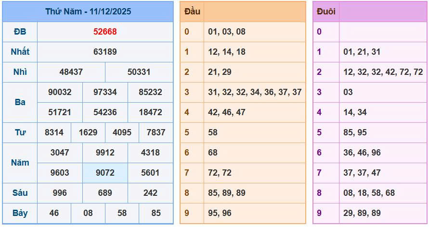Click the Thứ Năm - 11/12/2025 date header
This screenshot has height=227, width=429.
88,12
